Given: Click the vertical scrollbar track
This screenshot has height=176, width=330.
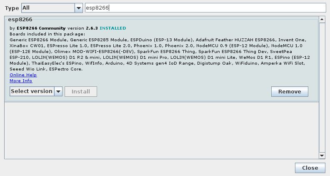Looking at the screenshot, I should 322,88.
